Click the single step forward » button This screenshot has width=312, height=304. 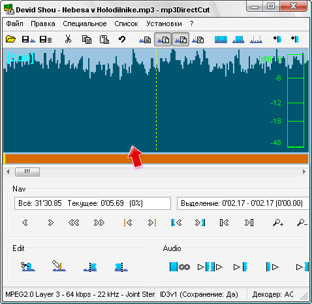coord(50,223)
